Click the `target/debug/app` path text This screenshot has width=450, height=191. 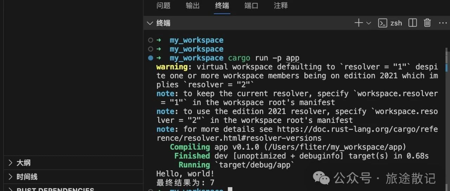point(255,165)
